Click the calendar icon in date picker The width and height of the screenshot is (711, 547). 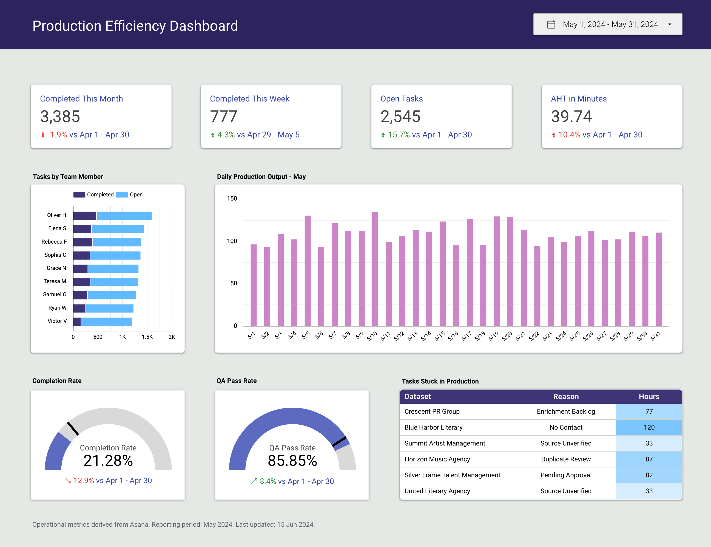coord(551,24)
